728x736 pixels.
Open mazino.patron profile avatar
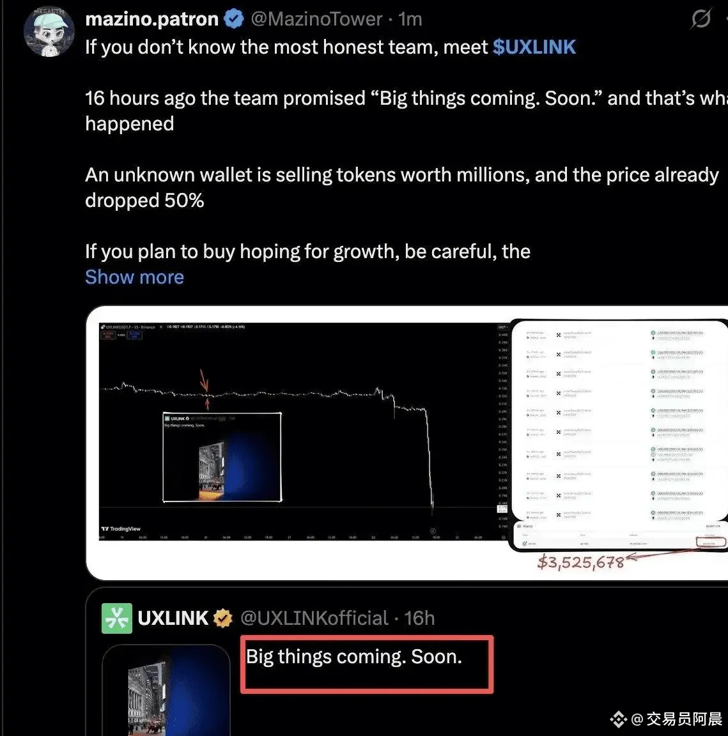(x=49, y=32)
